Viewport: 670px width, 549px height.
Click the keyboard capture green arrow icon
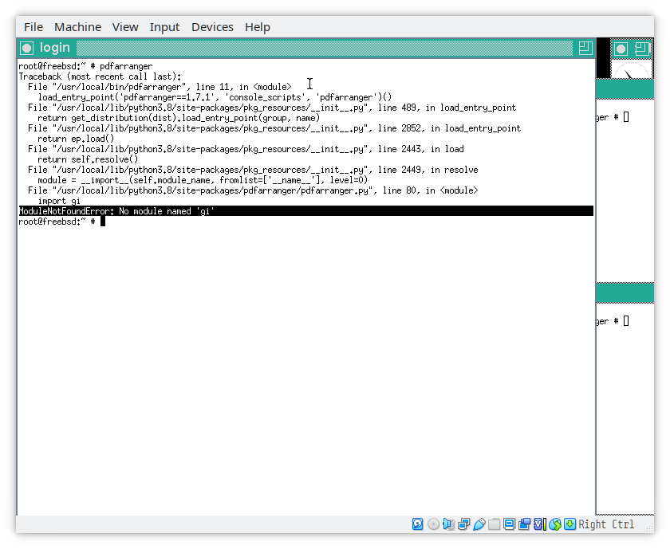point(569,524)
